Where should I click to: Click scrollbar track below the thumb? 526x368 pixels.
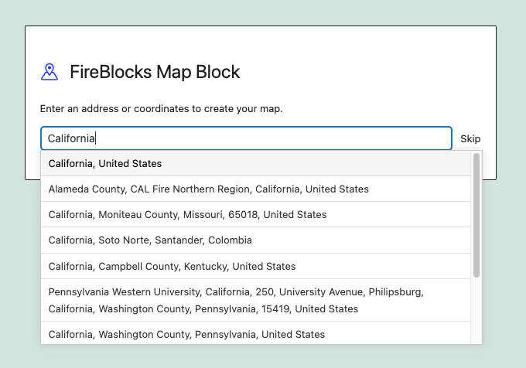click(476, 311)
